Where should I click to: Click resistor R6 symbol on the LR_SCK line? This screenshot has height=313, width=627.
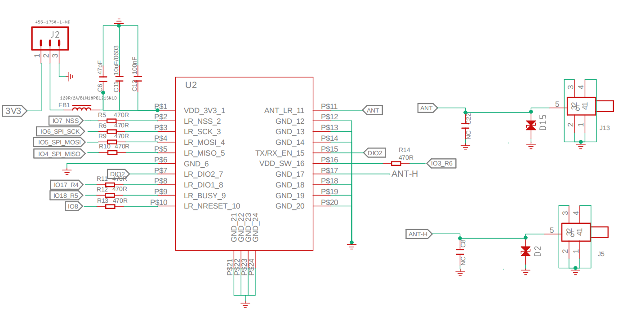(112, 131)
